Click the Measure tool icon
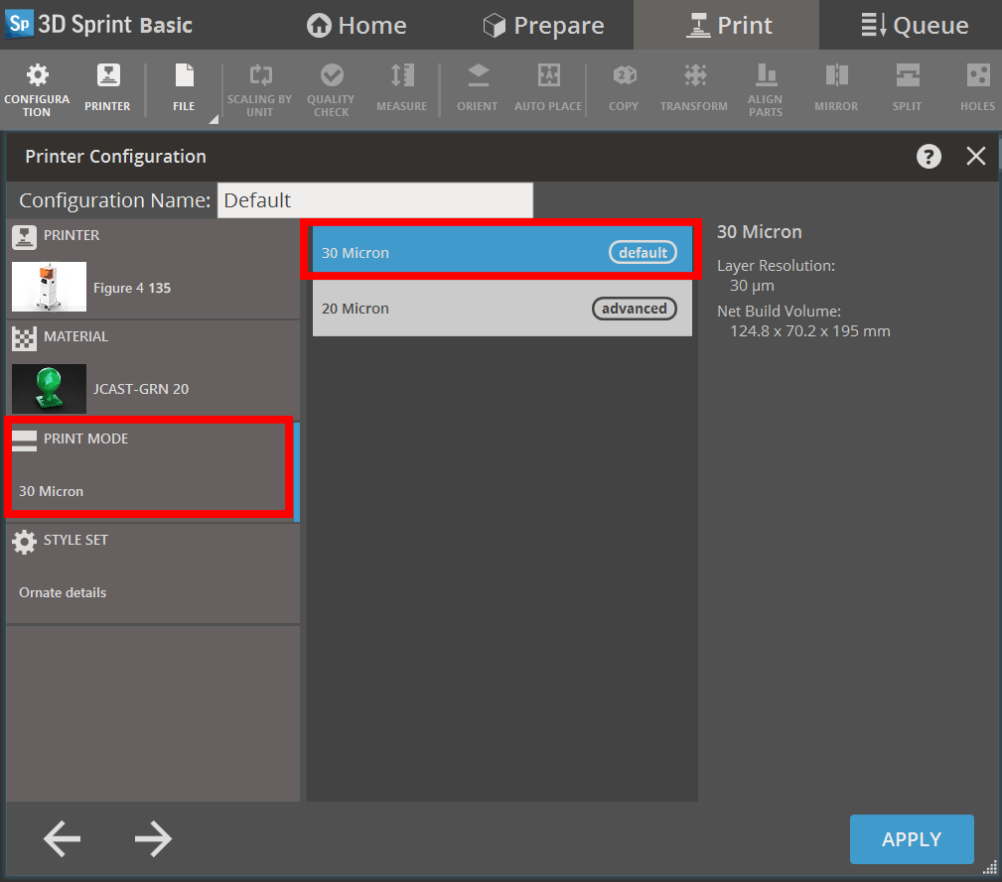The height and width of the screenshot is (882, 1002). pos(401,87)
